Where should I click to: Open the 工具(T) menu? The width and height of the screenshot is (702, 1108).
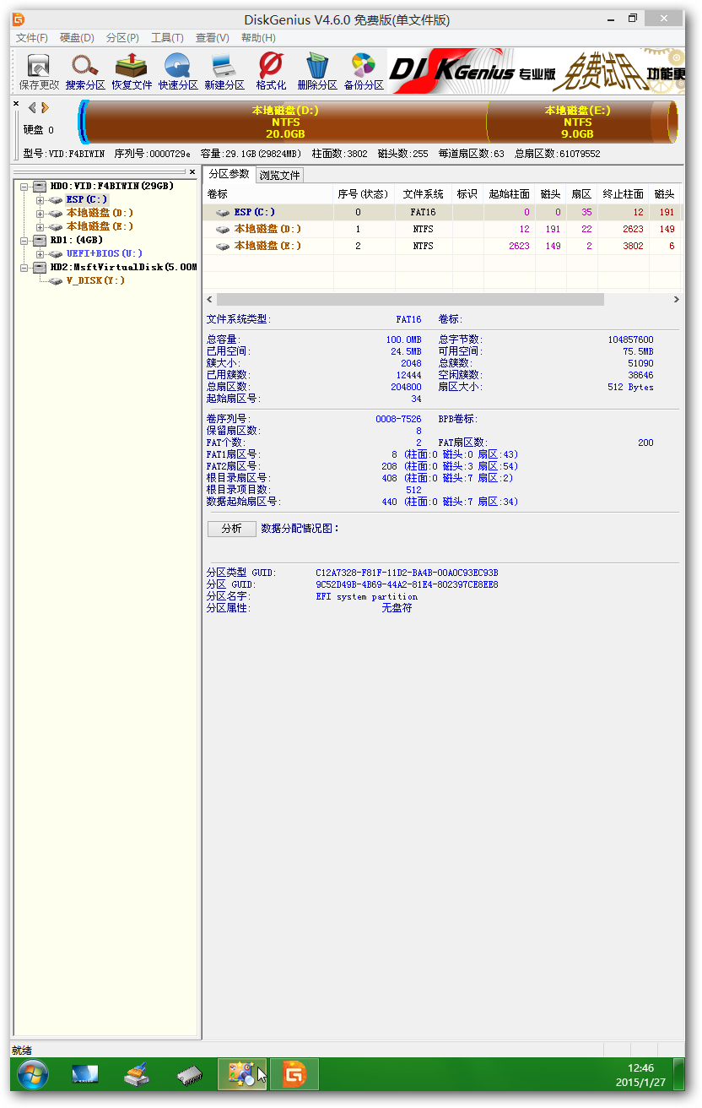click(167, 38)
